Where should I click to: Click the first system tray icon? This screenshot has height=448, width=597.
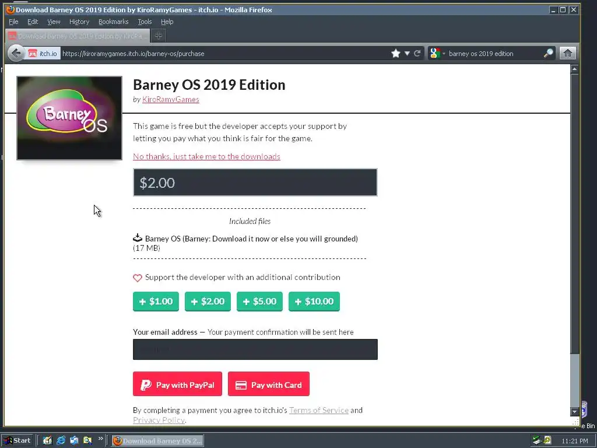click(x=537, y=441)
